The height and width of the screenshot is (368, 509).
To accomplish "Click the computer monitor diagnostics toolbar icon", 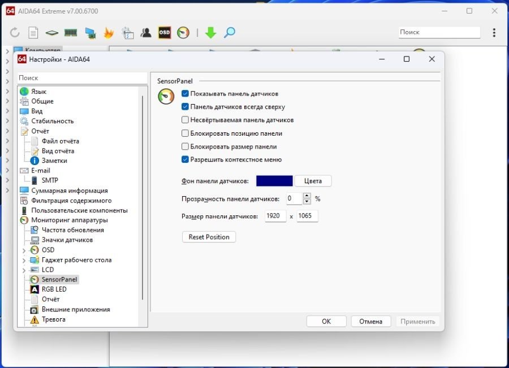I will 90,33.
